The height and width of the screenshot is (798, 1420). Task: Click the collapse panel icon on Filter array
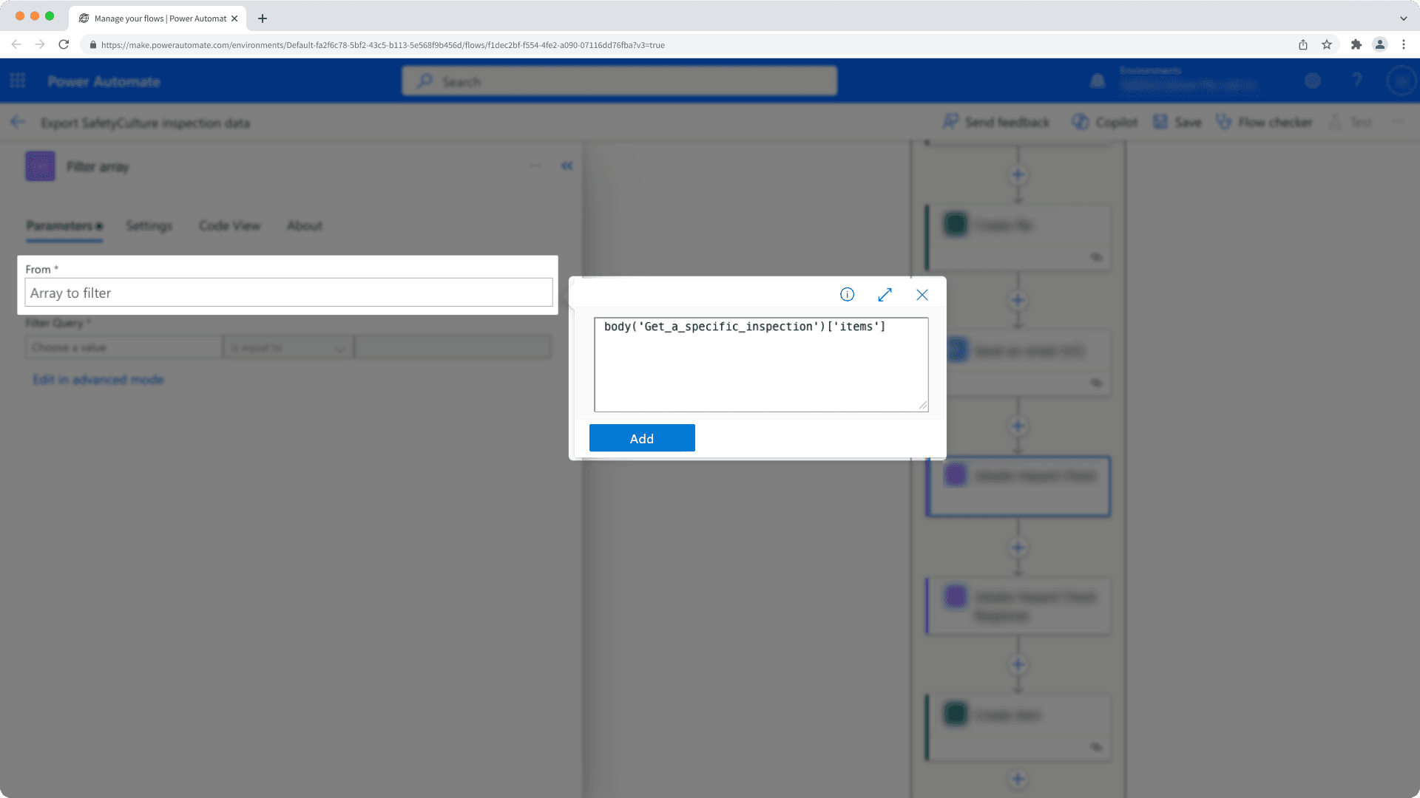pos(567,166)
